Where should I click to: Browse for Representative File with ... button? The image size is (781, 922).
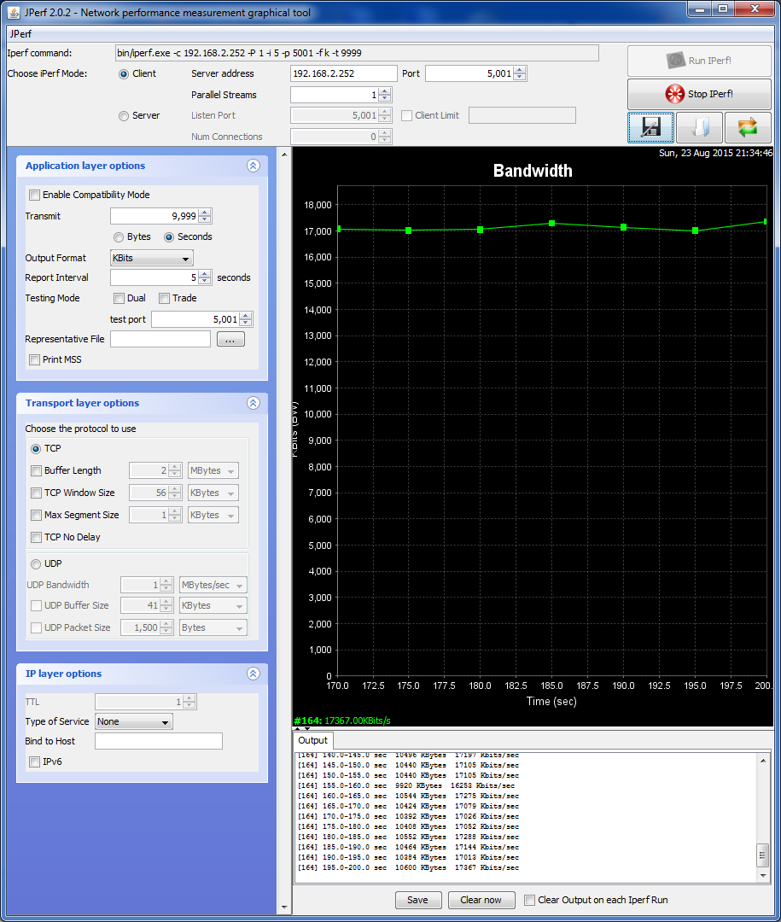tap(230, 339)
